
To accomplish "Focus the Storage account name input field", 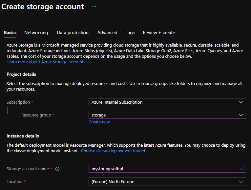I will click(x=167, y=169).
